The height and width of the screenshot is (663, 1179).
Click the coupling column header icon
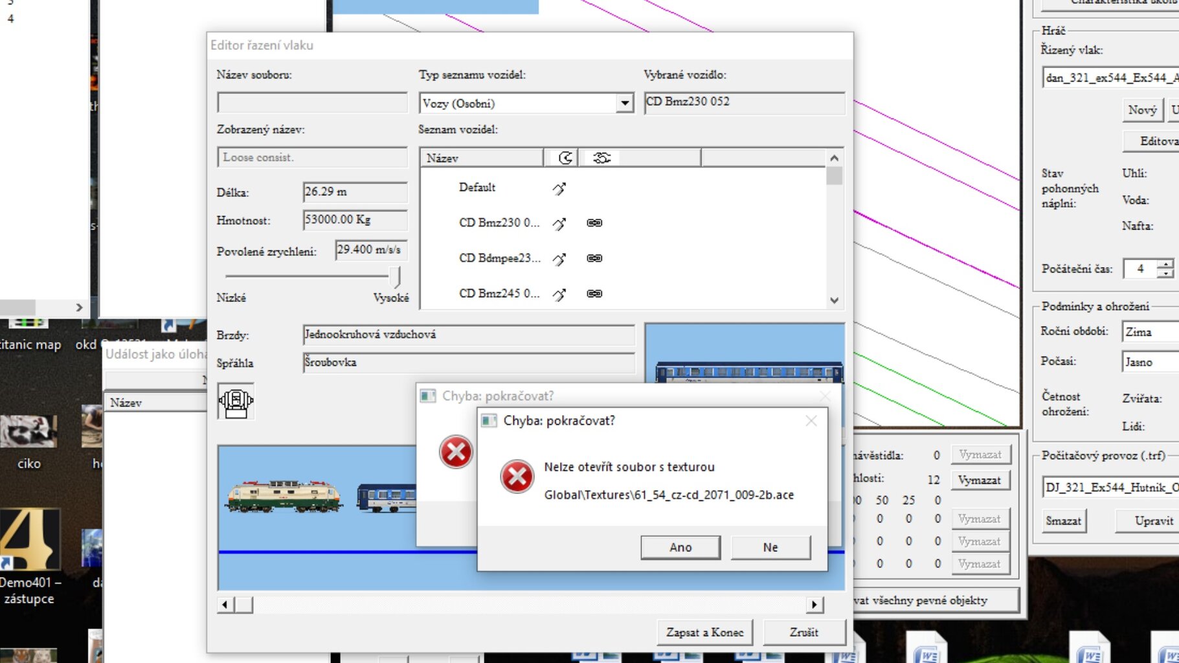tap(601, 158)
